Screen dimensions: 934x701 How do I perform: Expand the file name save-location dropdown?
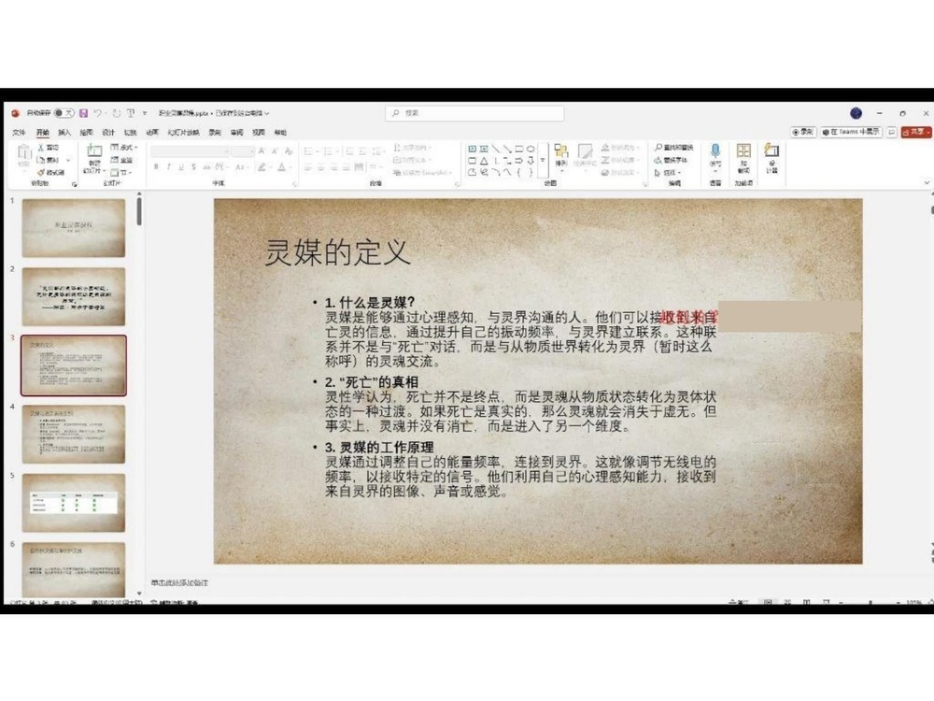[x=267, y=113]
